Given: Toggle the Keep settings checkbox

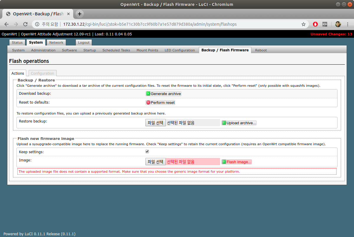Looking at the screenshot, I should click(147, 151).
